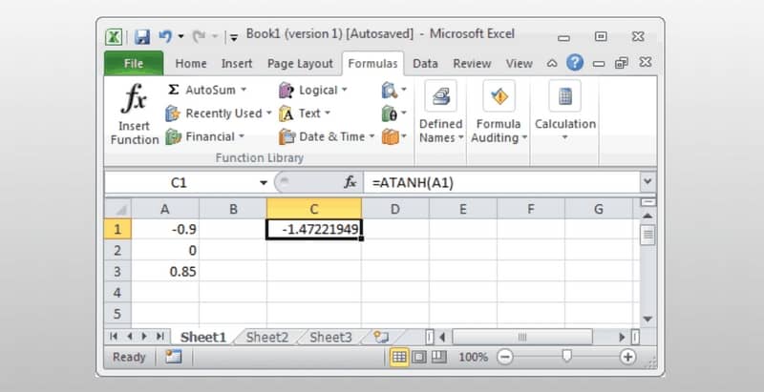Viewport: 764px width, 392px height.
Task: Select cell C1 with -1.47221949
Action: 314,229
